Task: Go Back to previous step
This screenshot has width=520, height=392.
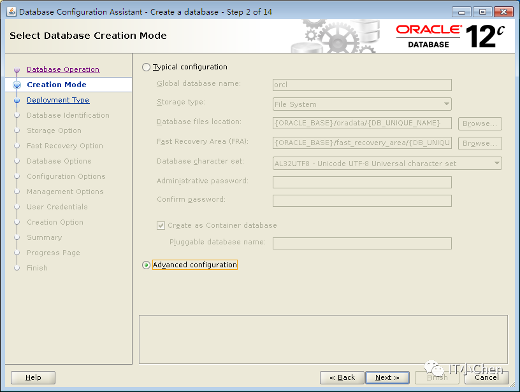Action: [342, 377]
